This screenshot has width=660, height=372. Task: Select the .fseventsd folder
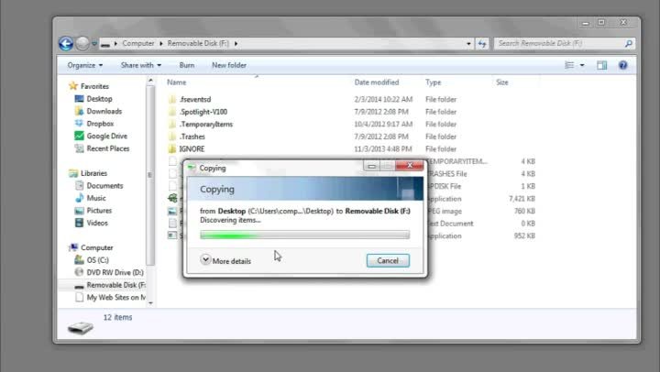pos(195,99)
